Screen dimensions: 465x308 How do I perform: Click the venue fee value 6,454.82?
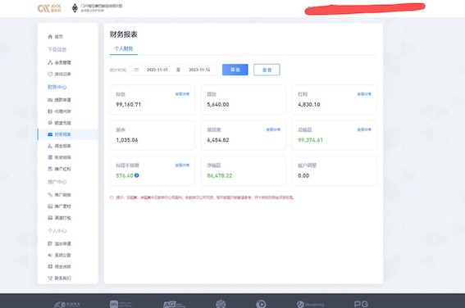pyautogui.click(x=218, y=140)
